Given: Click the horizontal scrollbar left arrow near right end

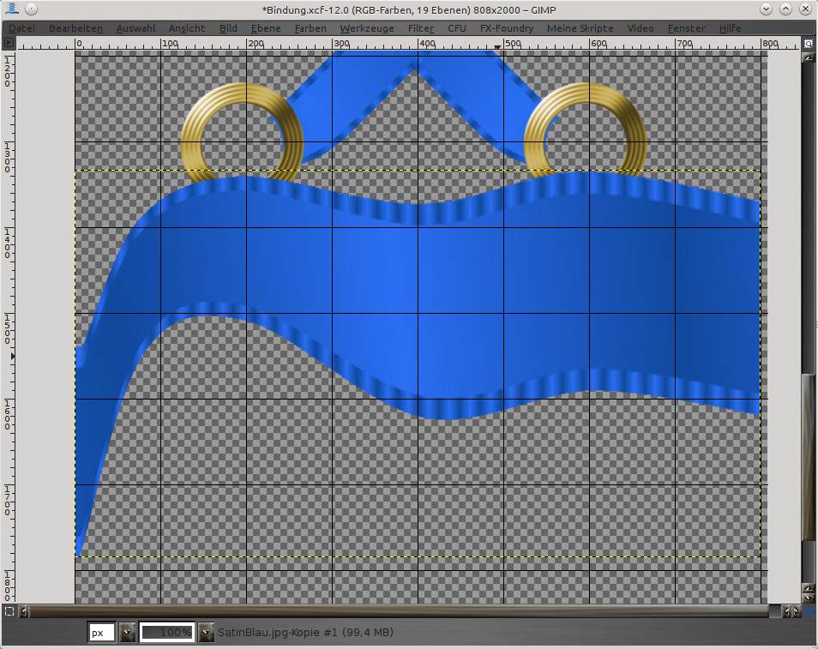Looking at the screenshot, I should point(787,612).
